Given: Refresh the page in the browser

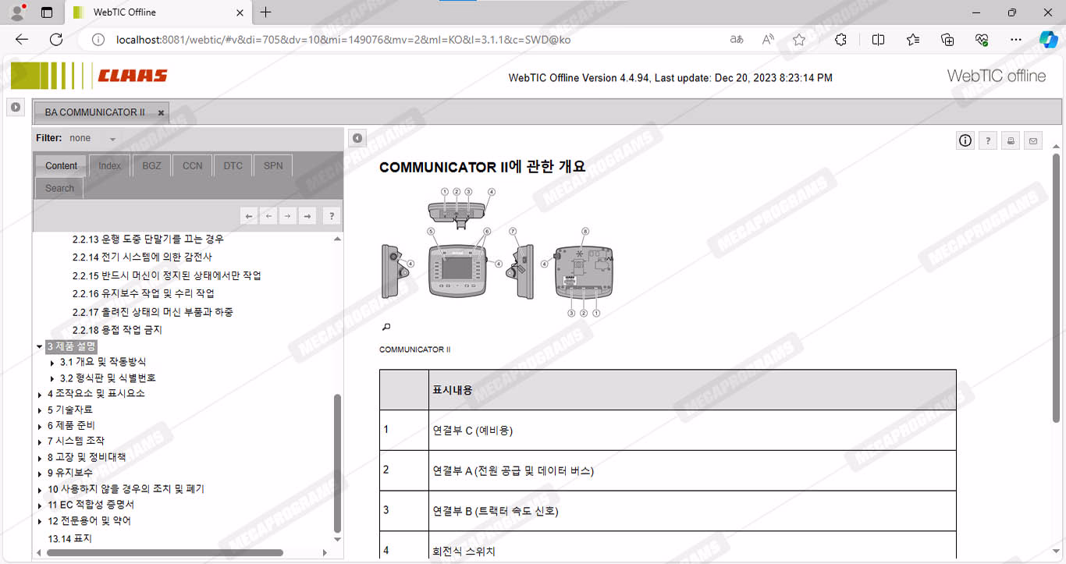Looking at the screenshot, I should pos(56,40).
